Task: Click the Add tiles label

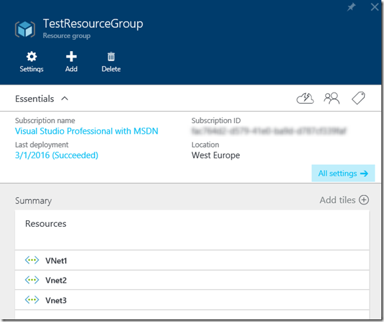Action: [337, 200]
